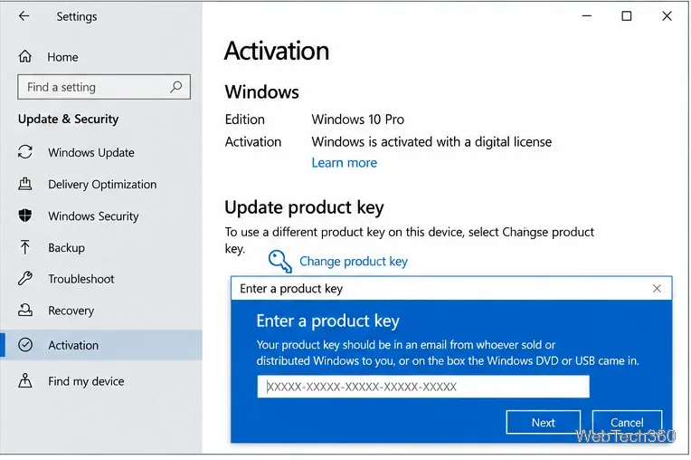
Task: Click the Delivery Optimization icon
Action: pos(25,184)
